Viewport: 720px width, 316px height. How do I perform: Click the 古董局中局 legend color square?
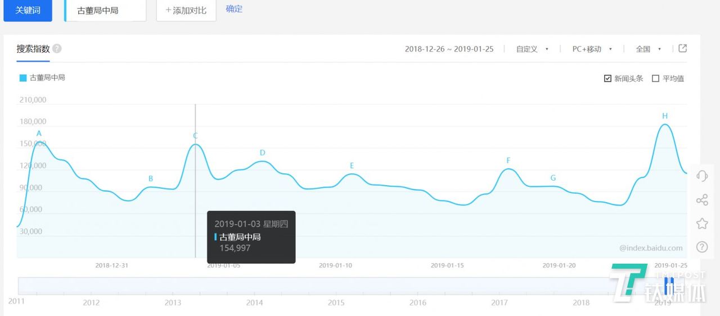pyautogui.click(x=23, y=78)
